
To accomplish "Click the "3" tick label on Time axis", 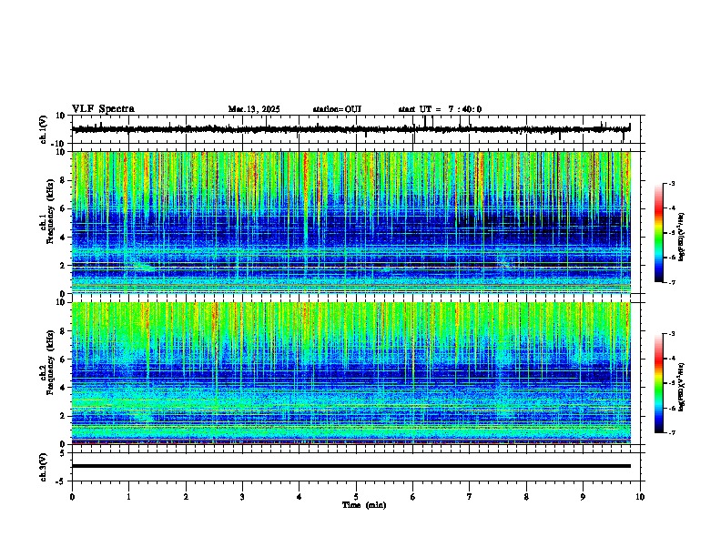I will (242, 497).
